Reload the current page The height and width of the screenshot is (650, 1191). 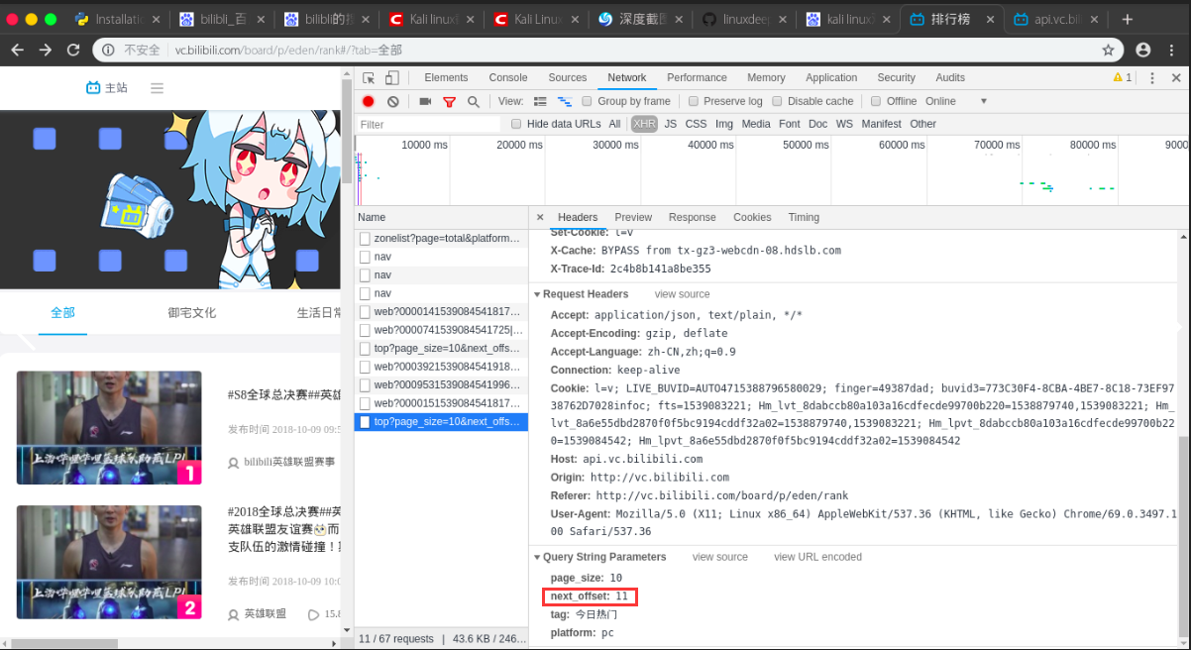[x=73, y=50]
